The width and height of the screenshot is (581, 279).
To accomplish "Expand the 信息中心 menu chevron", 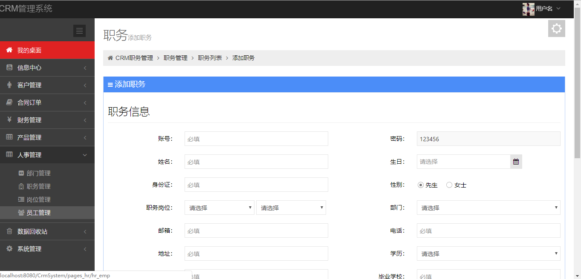I will point(85,68).
